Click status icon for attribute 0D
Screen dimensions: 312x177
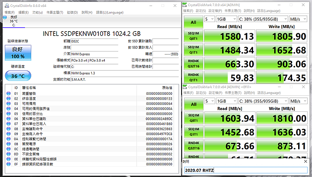[8, 154]
